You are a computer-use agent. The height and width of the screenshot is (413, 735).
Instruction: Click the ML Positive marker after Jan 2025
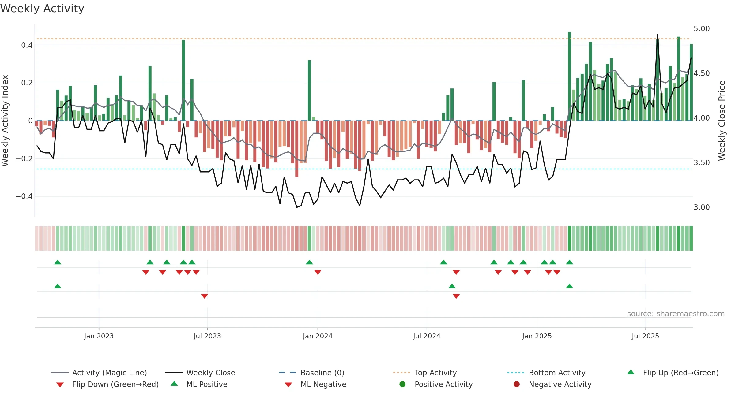570,286
